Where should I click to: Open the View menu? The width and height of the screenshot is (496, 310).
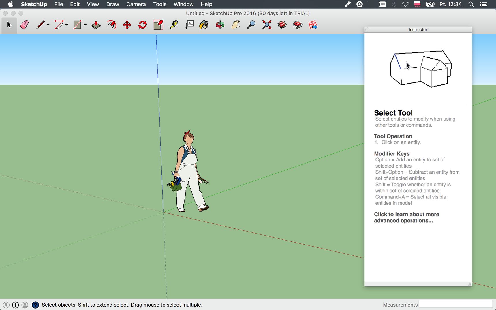tap(93, 4)
